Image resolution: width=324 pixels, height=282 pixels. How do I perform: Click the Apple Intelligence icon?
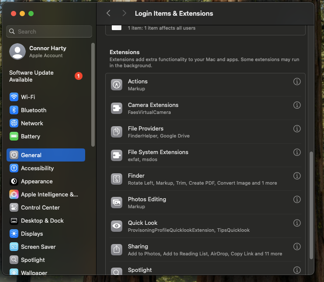[14, 194]
